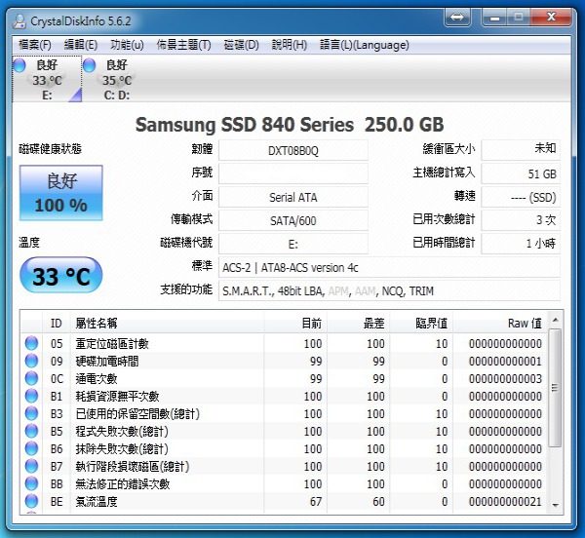
Task: Click the double-arrow resize button in title bar
Action: click(457, 18)
